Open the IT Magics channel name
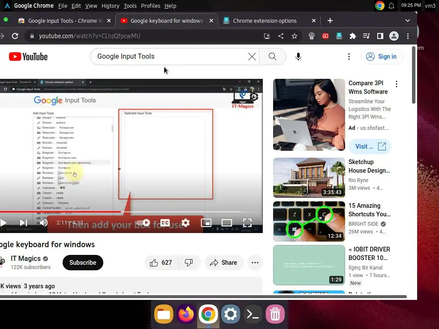Screen dimensions: 439x329 click(x=26, y=258)
